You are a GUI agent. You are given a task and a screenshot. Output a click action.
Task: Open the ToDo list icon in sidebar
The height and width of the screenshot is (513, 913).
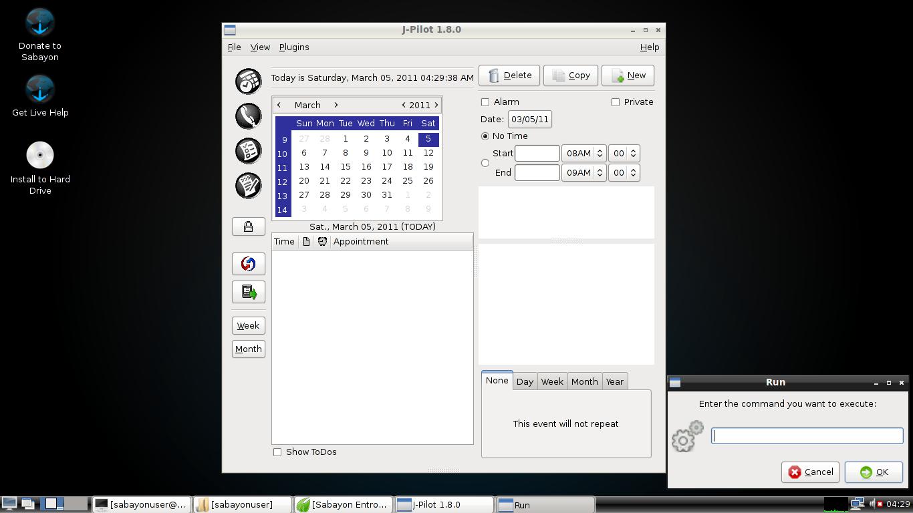click(x=248, y=151)
